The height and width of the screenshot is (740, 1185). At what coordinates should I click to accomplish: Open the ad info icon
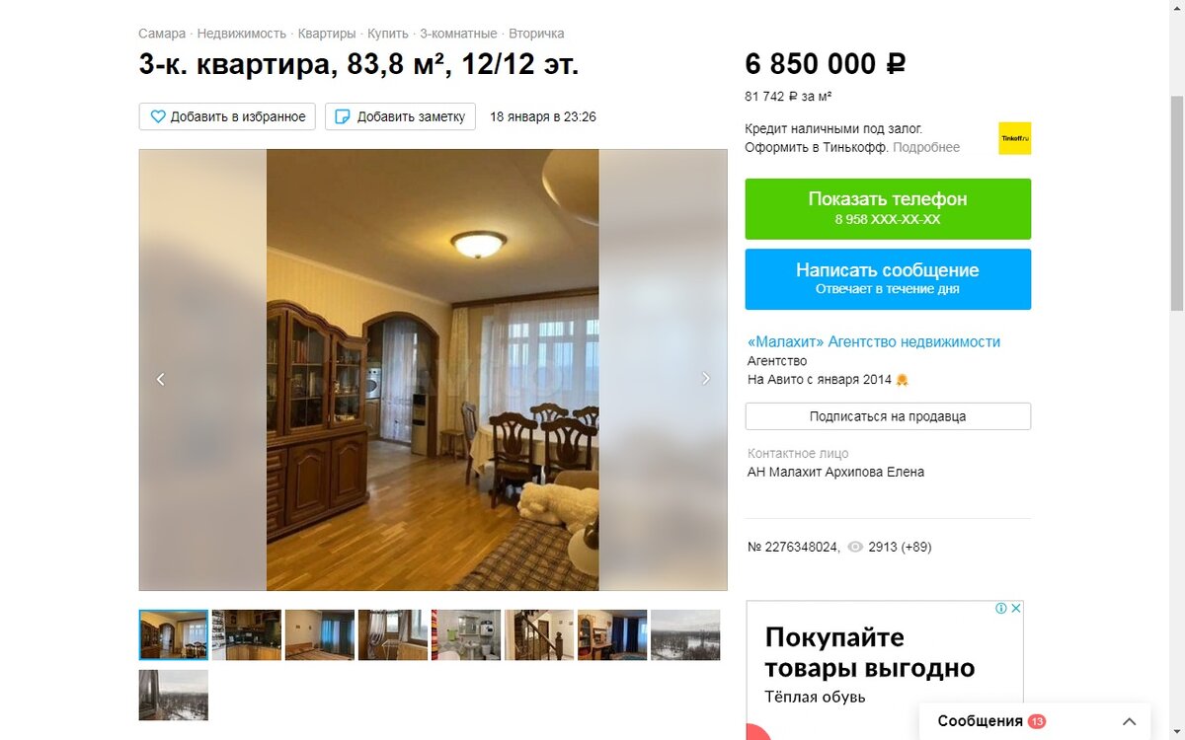click(x=1001, y=609)
